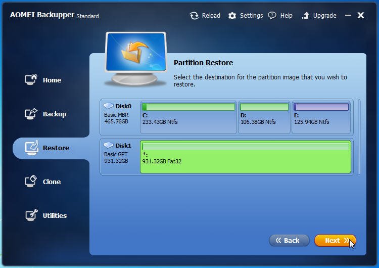Click the Backup sidebar icon
Image resolution: width=379 pixels, height=268 pixels.
(x=31, y=113)
